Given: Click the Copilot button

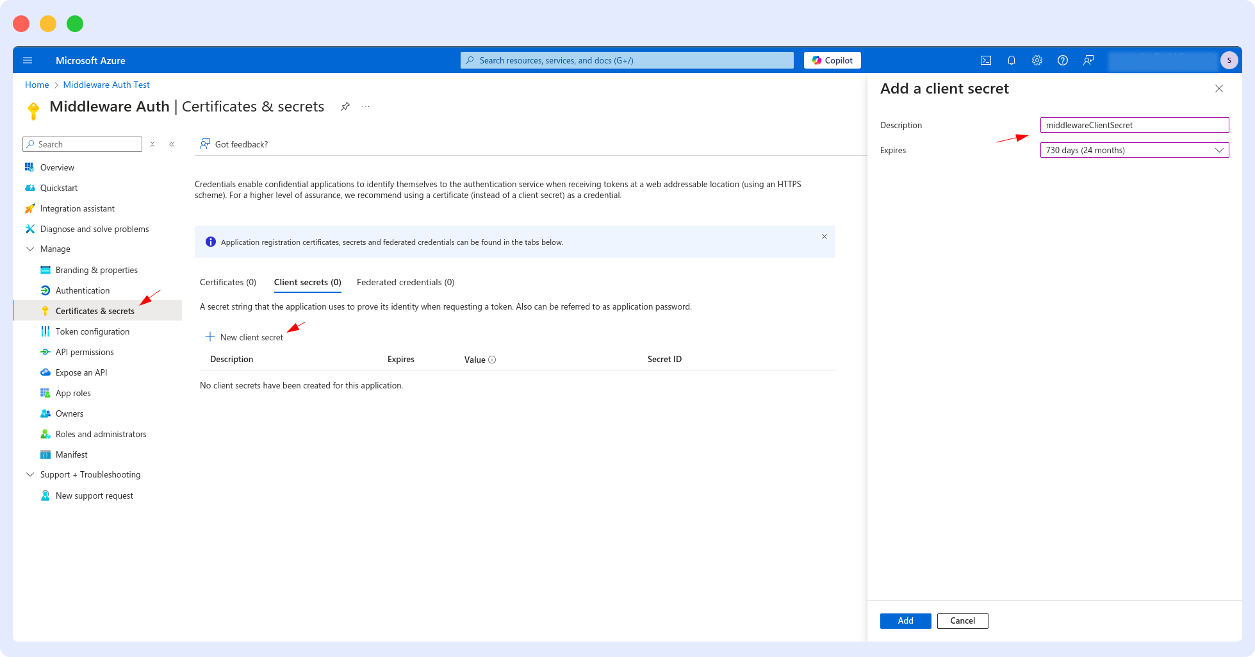Looking at the screenshot, I should (x=832, y=60).
